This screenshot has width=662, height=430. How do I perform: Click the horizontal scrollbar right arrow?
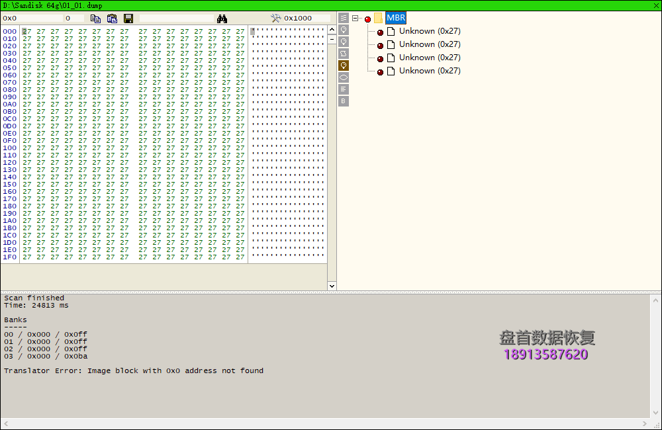click(x=645, y=423)
